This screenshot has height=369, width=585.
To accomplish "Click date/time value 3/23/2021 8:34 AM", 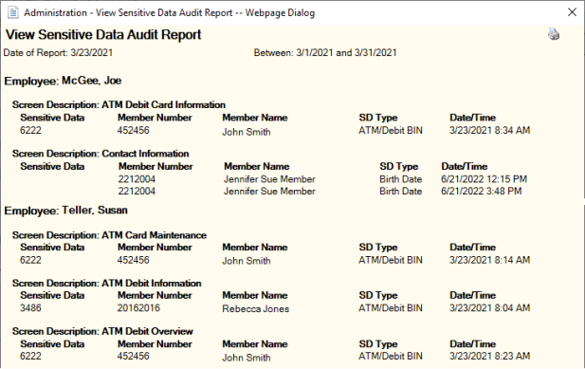I will 489,130.
